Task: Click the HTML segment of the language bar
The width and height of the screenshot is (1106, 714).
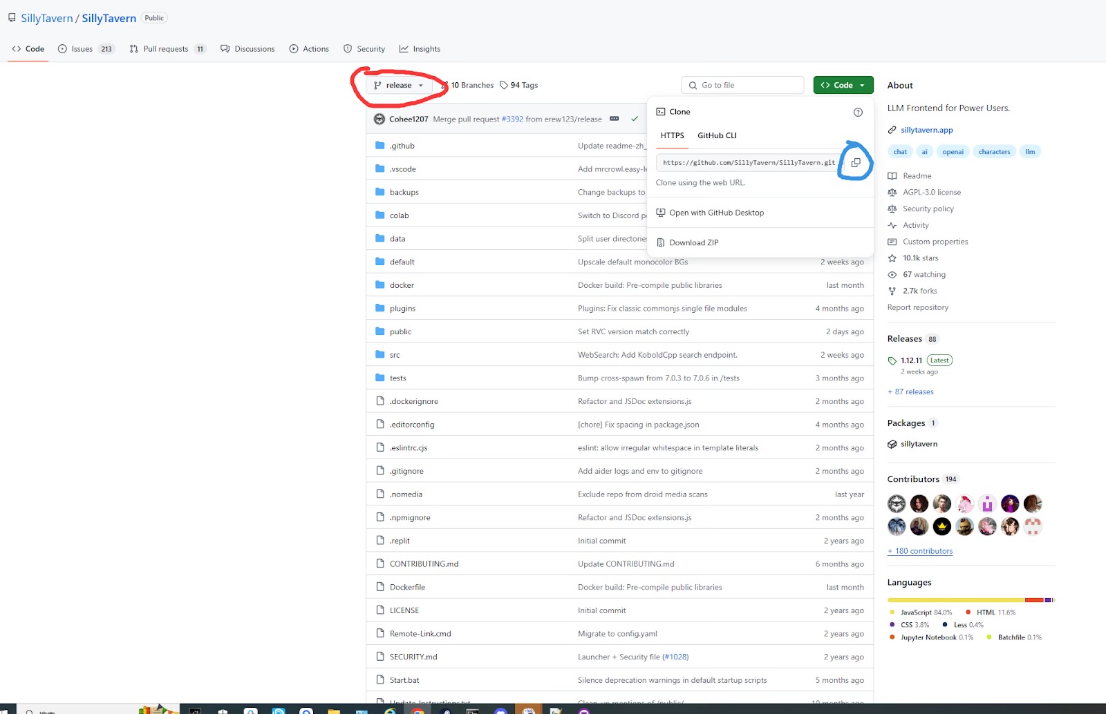Action: coord(1034,599)
